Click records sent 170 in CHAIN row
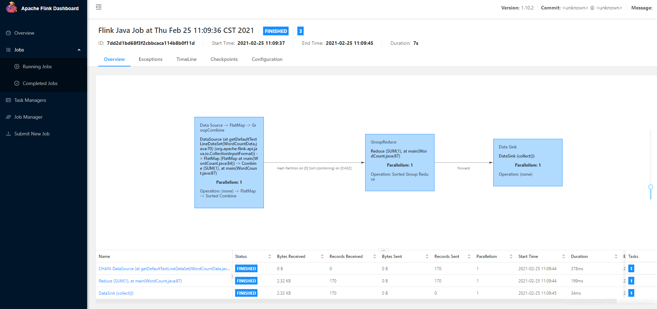Screen dimensions: 657x309 [438, 269]
